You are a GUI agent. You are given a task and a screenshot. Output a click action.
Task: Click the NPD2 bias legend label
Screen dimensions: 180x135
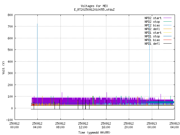152,25
